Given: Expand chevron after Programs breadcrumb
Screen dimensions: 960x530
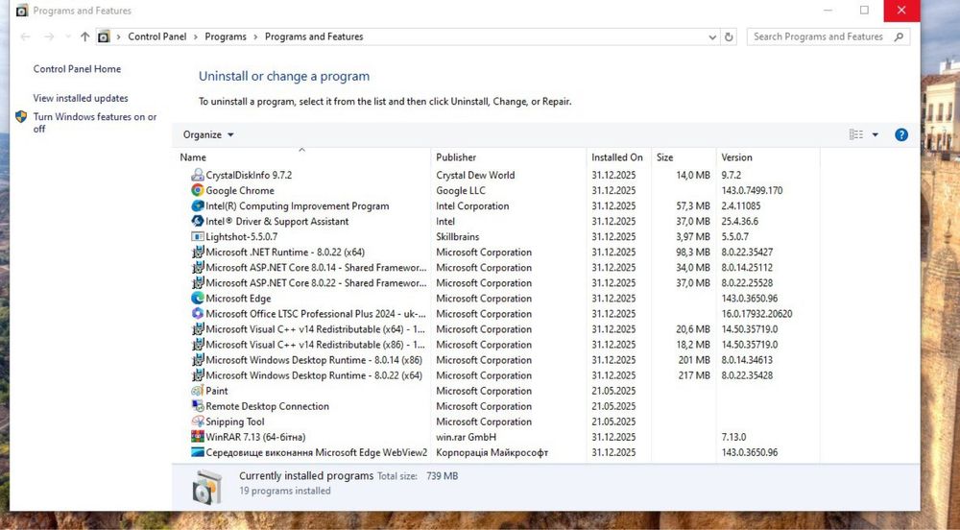Looking at the screenshot, I should [255, 36].
